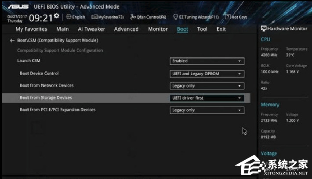Screen dimensions: 312x179
Task: Switch to the Ai Tweaker tab
Action: click(x=91, y=29)
